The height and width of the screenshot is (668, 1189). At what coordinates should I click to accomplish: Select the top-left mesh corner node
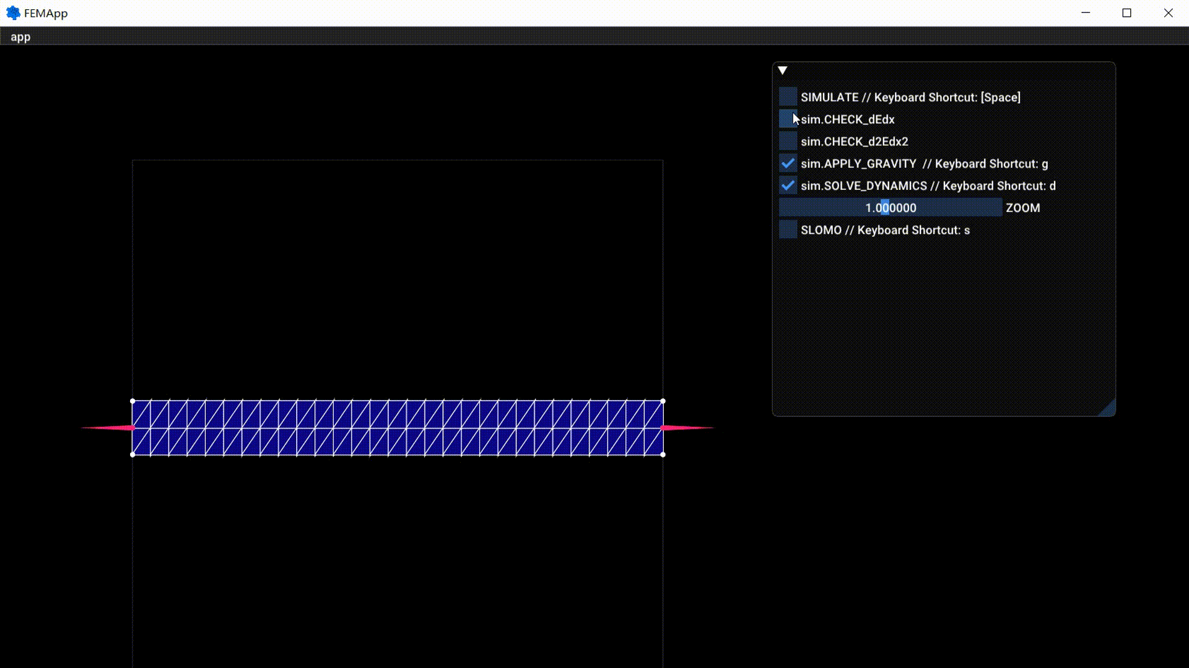[x=133, y=401]
